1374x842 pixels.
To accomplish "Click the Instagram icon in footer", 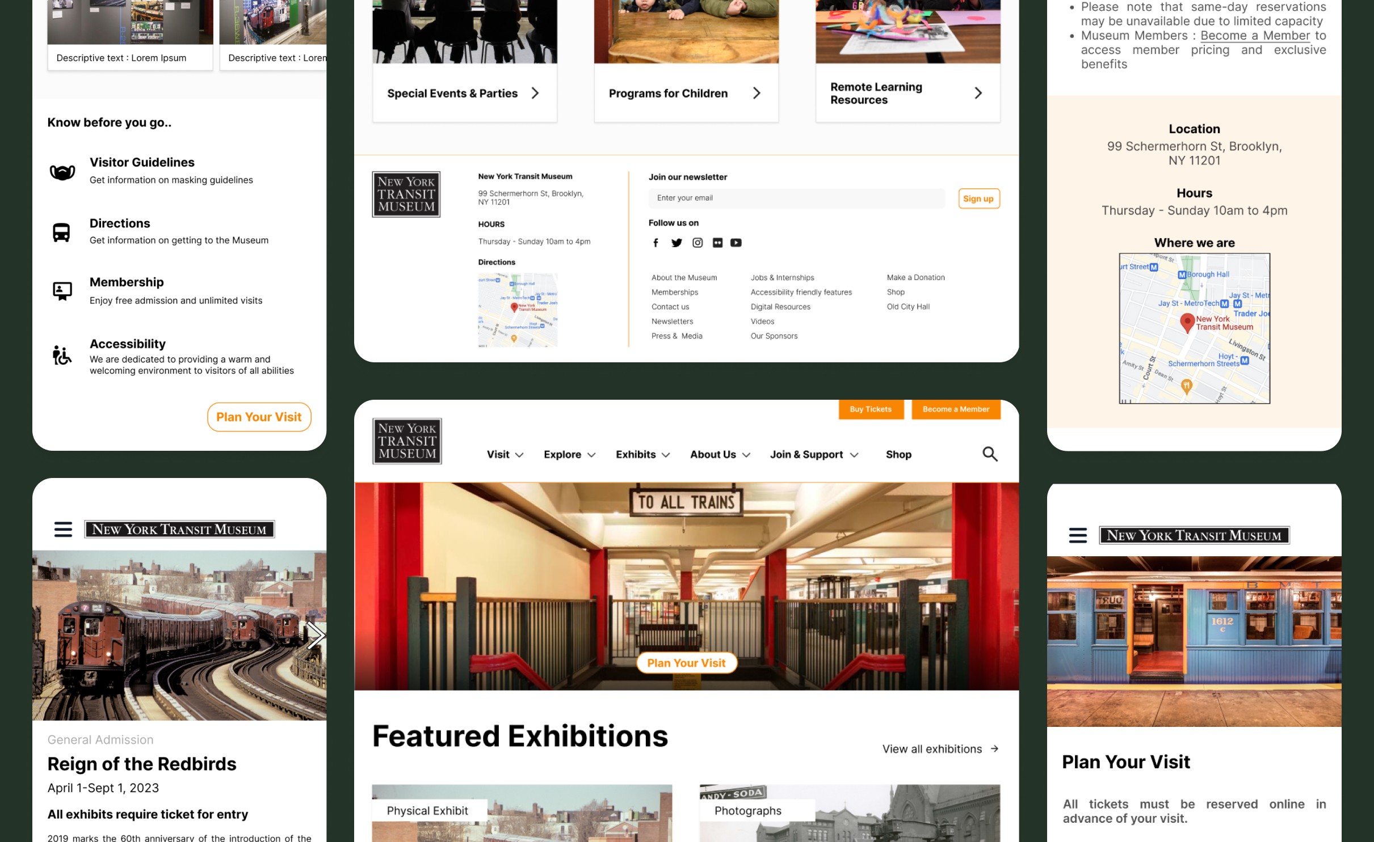I will coord(697,242).
